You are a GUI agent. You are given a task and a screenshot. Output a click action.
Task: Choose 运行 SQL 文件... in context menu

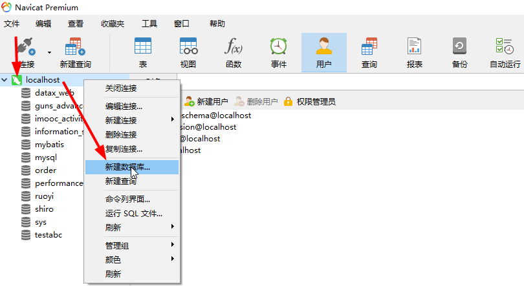132,214
